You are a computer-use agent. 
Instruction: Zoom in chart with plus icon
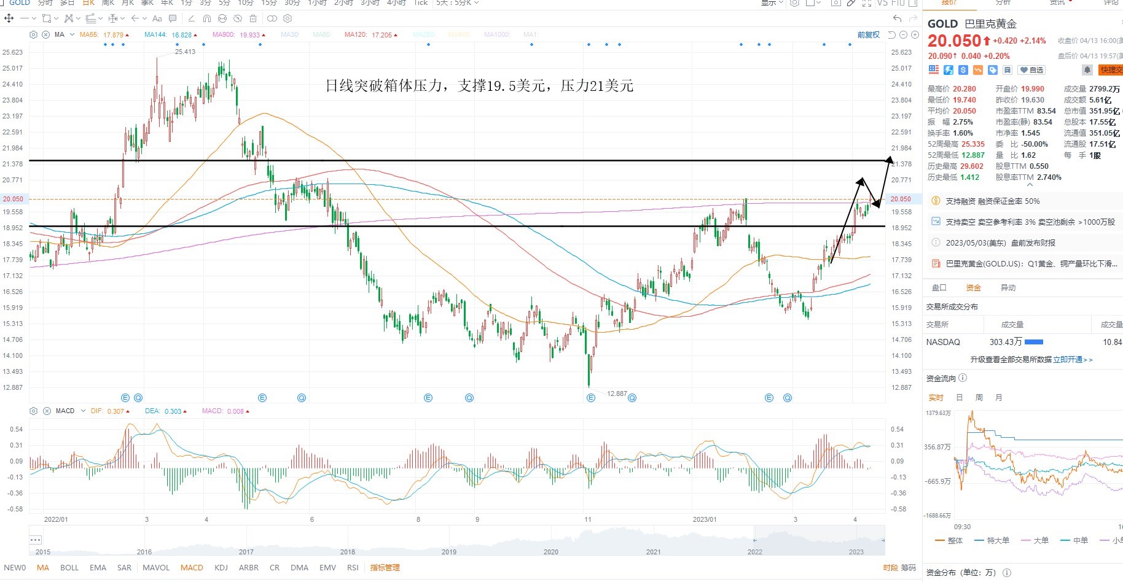(915, 34)
